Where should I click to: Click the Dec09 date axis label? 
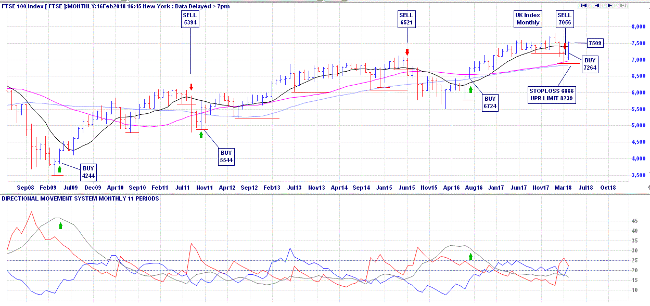coord(93,188)
